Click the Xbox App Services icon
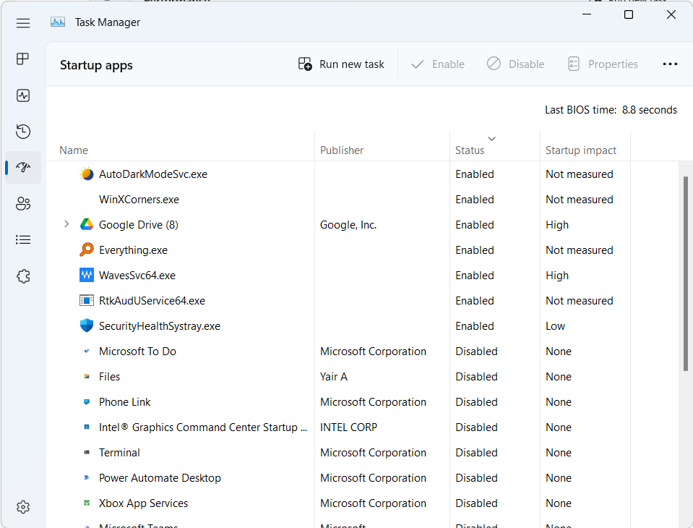 pyautogui.click(x=87, y=503)
